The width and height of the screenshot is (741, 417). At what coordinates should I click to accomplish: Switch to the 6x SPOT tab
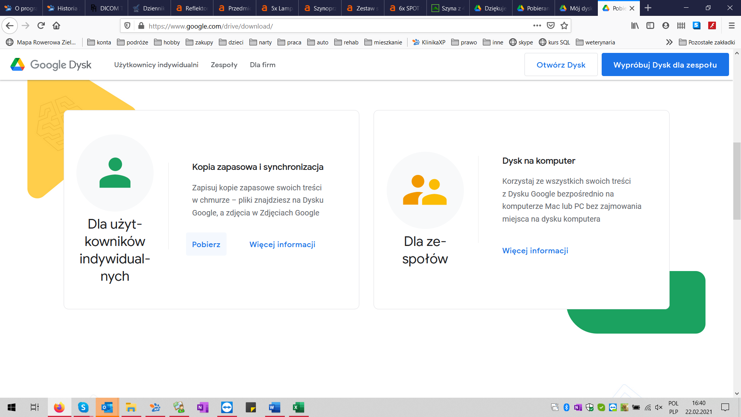(405, 8)
